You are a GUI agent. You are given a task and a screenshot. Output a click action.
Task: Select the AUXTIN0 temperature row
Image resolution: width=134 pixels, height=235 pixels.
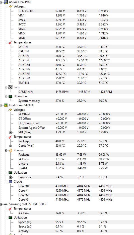76,60
